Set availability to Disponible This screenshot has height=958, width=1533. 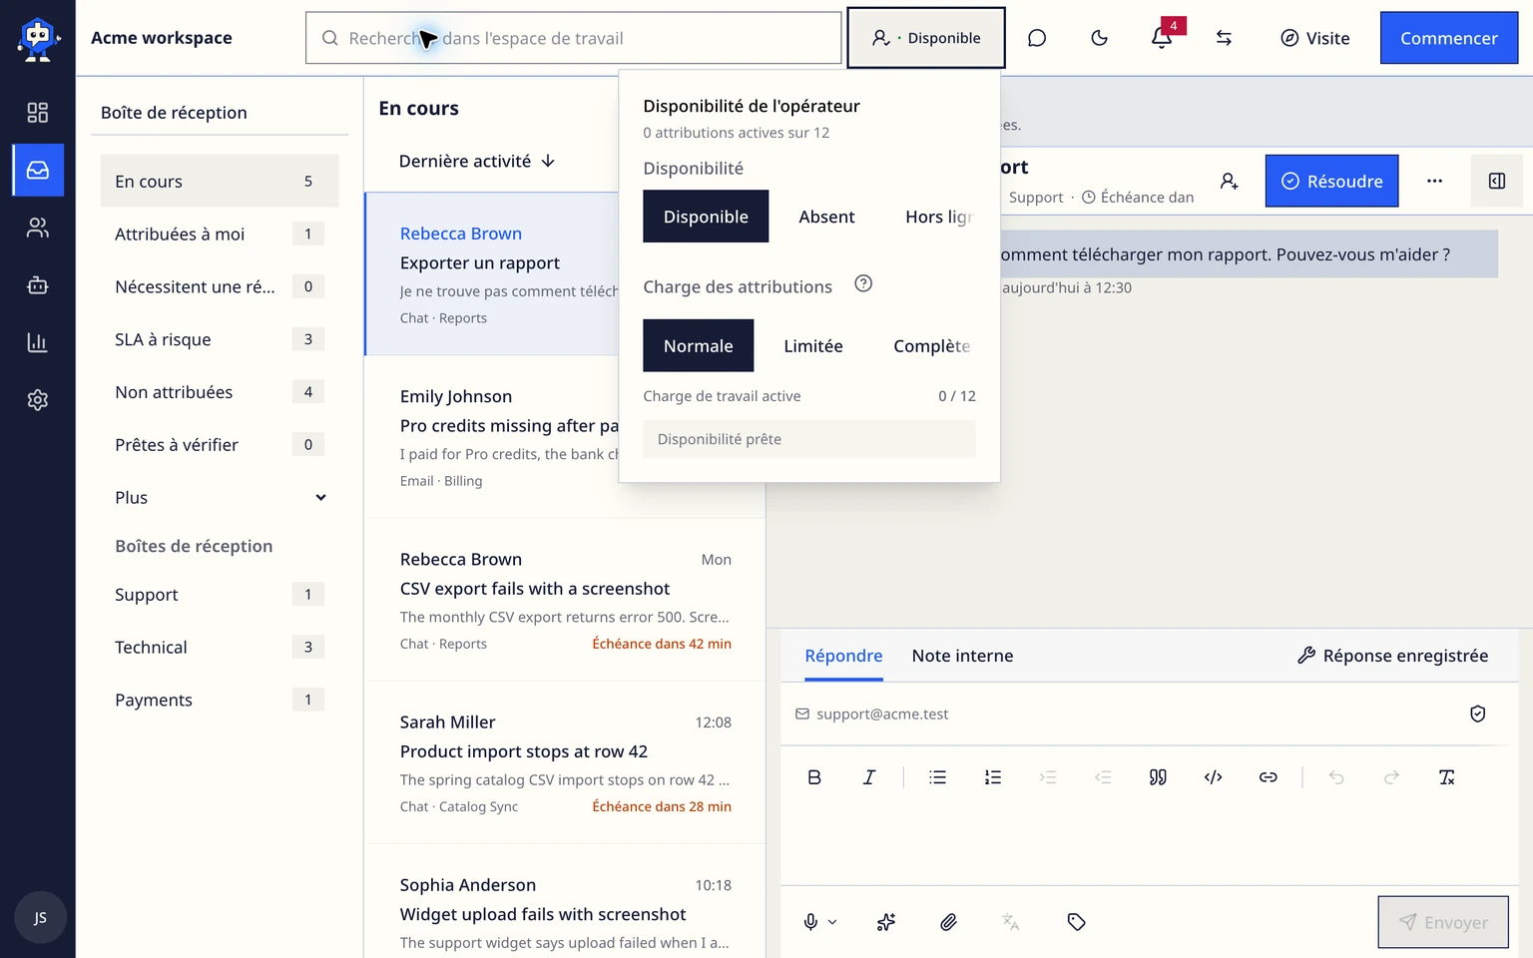pyautogui.click(x=706, y=217)
